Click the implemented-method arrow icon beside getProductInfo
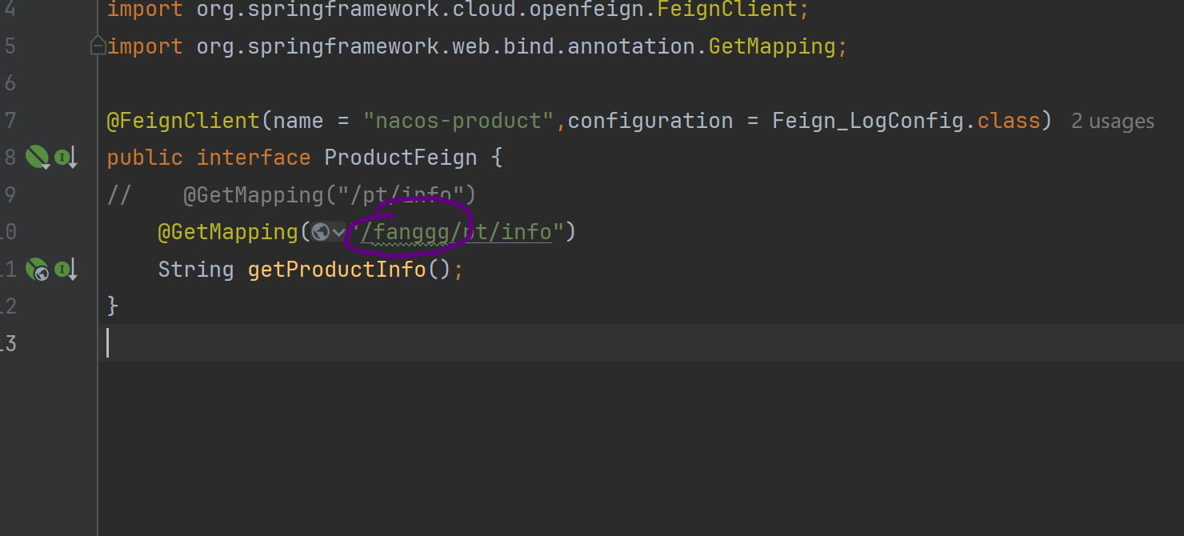 (x=66, y=270)
